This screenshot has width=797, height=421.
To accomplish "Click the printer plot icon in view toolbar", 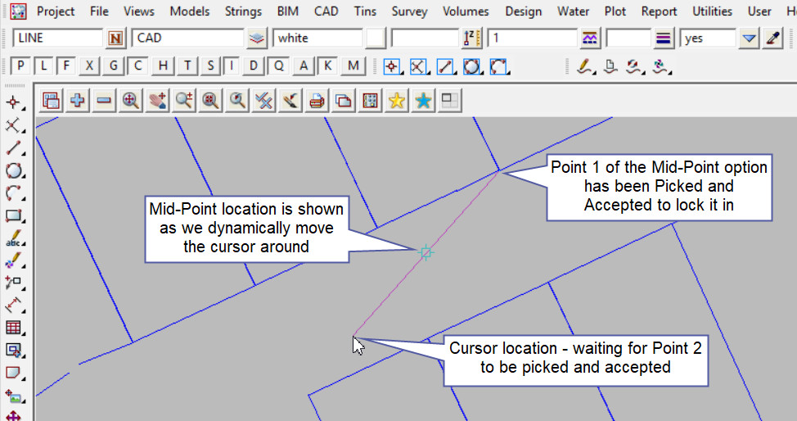I will click(317, 100).
